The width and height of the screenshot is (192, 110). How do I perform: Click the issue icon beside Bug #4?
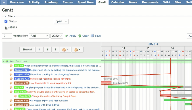click(11, 66)
